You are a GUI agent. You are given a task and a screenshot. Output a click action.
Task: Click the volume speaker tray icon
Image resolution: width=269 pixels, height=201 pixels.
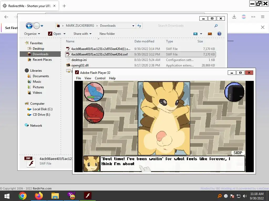(x=245, y=196)
